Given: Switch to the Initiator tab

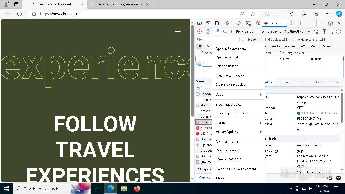Looking at the screenshot, I should [x=318, y=82].
